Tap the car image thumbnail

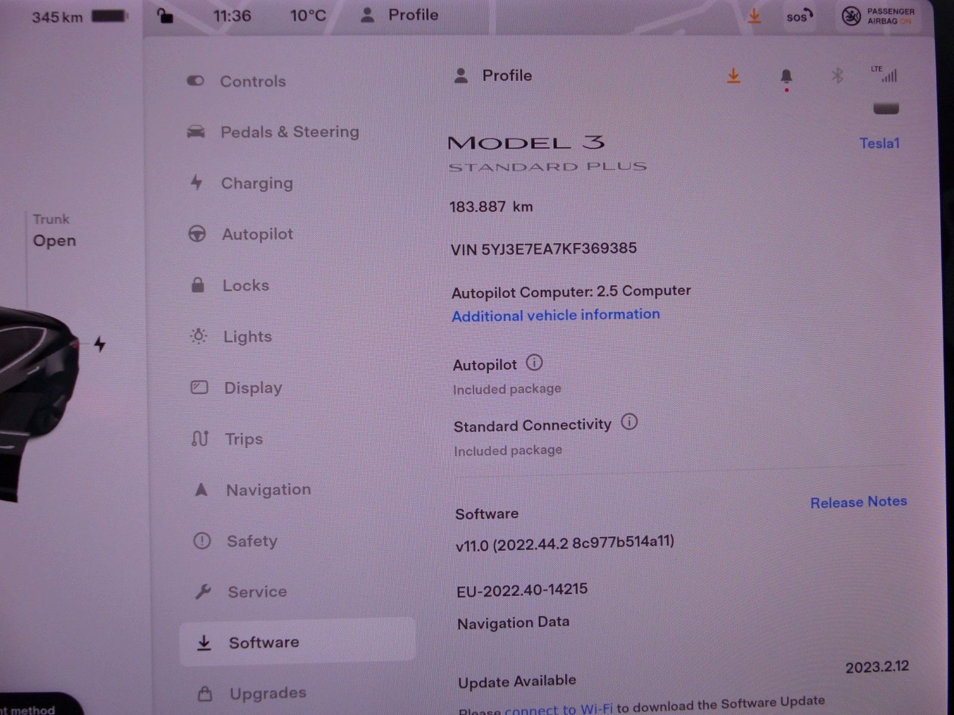39,405
